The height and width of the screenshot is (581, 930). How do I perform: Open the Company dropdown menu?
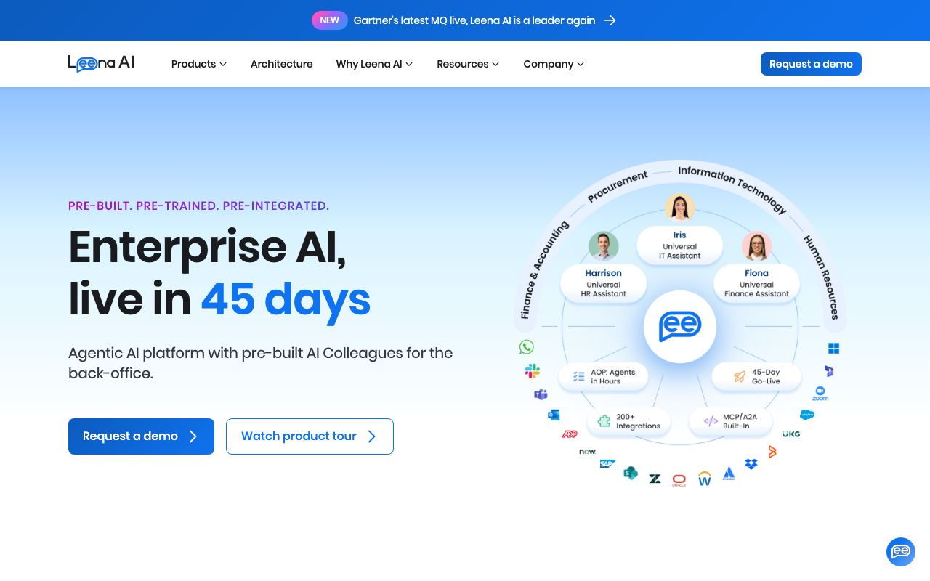pyautogui.click(x=554, y=64)
